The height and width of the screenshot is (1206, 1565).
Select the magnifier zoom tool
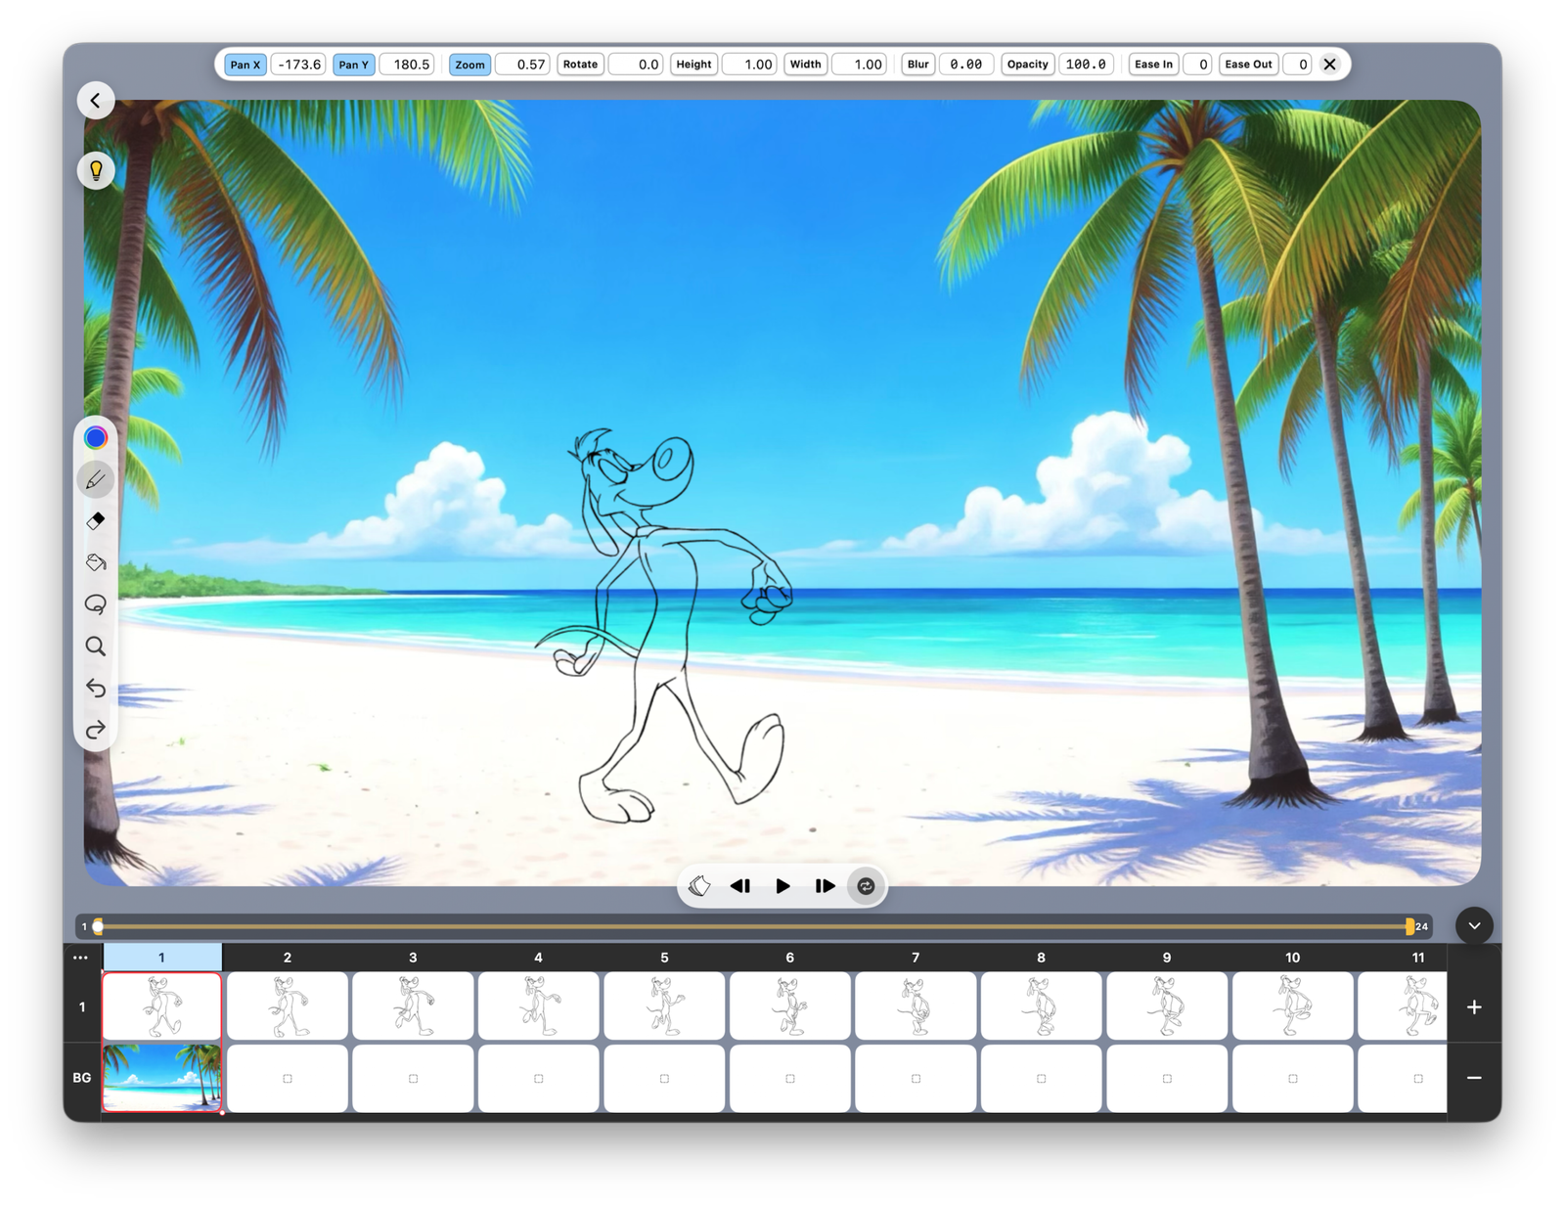[x=96, y=647]
